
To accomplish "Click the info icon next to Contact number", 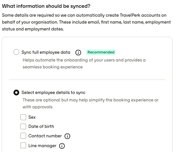I will [x=67, y=136].
